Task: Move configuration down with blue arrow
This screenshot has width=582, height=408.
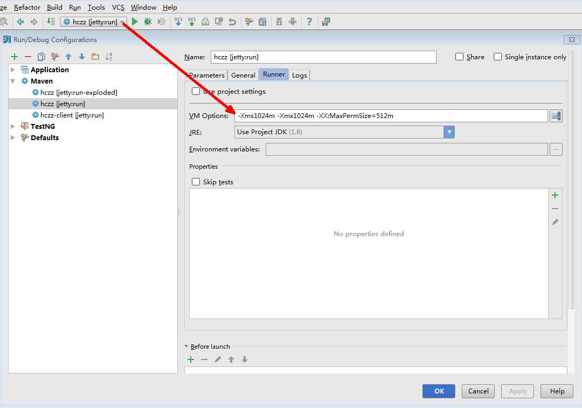Action: [x=82, y=57]
